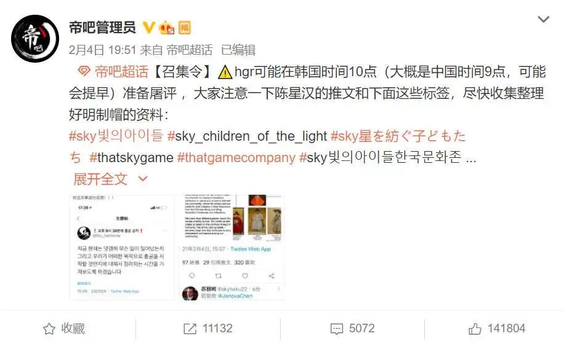Open hashtag #thatgamecompany
Screen dimensions: 564x344
(x=236, y=157)
